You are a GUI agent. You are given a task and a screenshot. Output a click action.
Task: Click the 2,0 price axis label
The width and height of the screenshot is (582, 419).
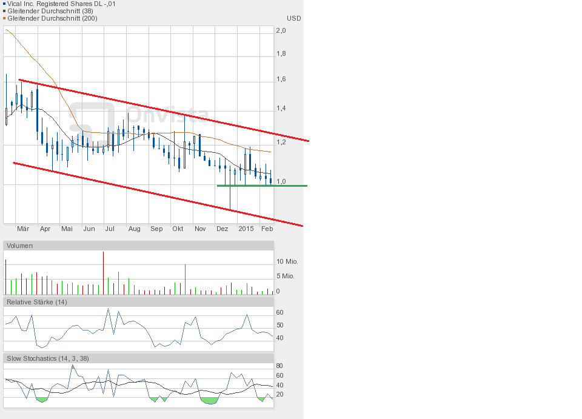point(281,30)
